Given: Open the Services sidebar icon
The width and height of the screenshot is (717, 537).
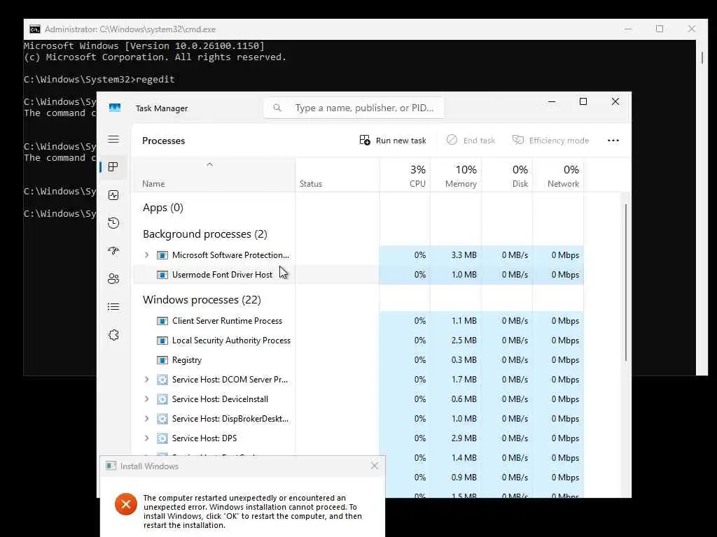Looking at the screenshot, I should click(113, 335).
